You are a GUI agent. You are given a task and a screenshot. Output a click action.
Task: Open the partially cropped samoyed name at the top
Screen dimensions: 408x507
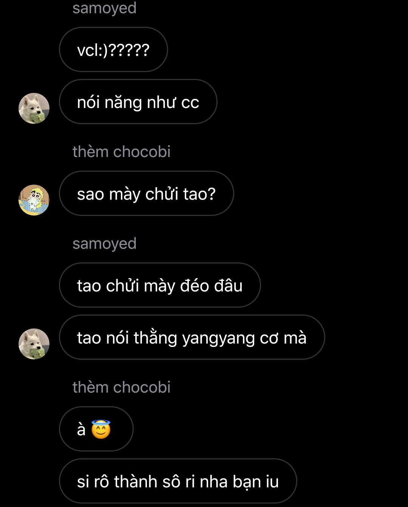(x=104, y=8)
